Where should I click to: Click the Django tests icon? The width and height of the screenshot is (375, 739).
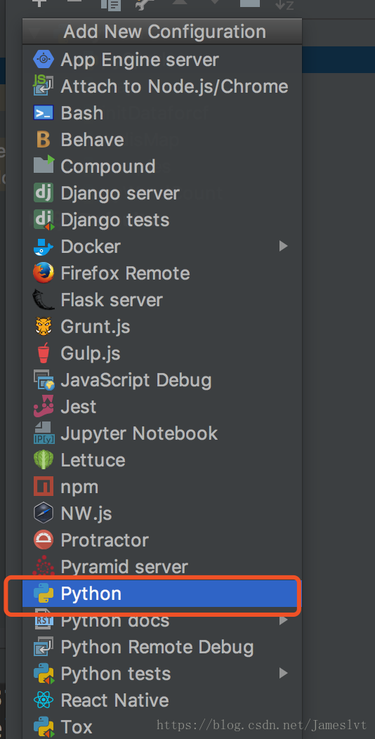[x=44, y=220]
